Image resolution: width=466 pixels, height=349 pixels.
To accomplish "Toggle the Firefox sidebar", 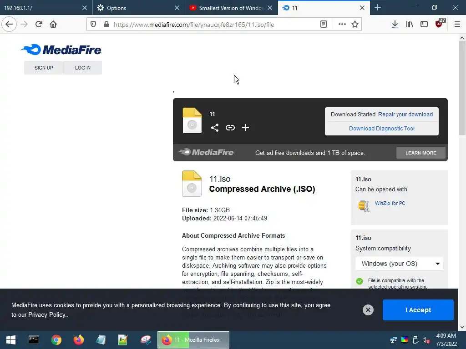I will click(424, 25).
